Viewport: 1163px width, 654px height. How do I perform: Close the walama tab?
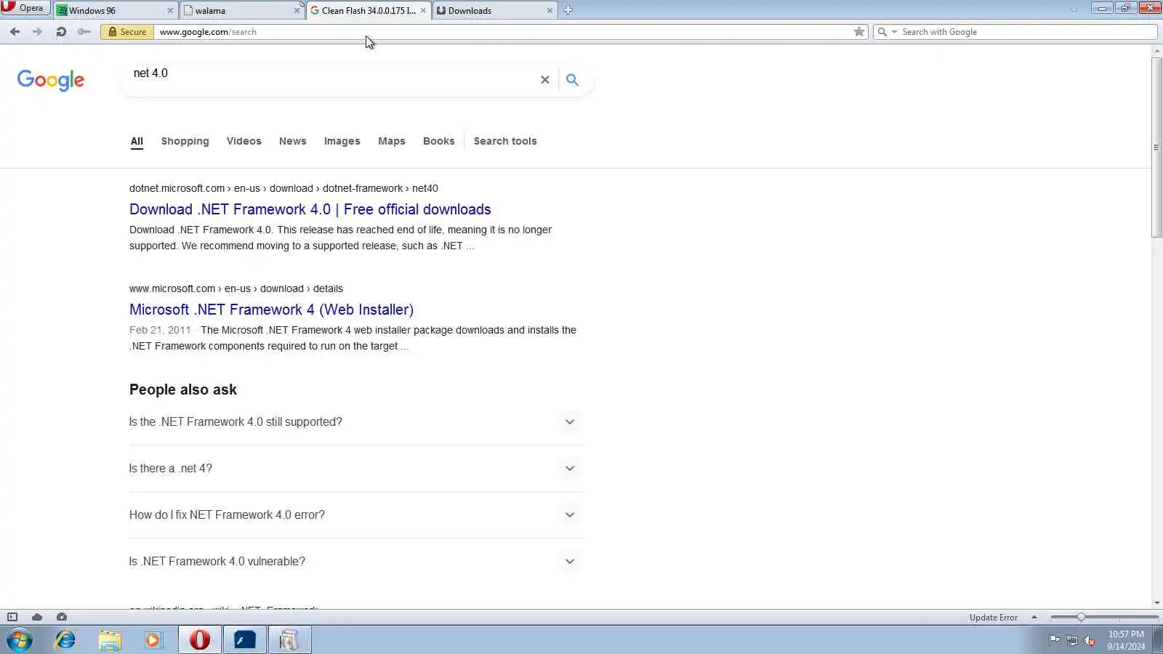point(297,11)
